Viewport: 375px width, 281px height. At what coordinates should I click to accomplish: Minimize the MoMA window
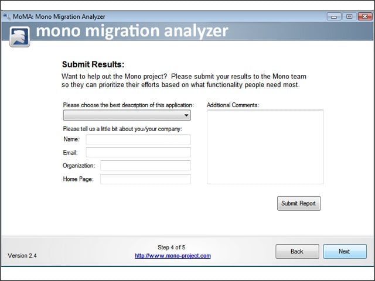[334, 16]
